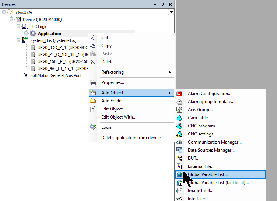The image size is (277, 201).
Task: Choose Delete from the context menu
Action: pyautogui.click(x=131, y=62)
